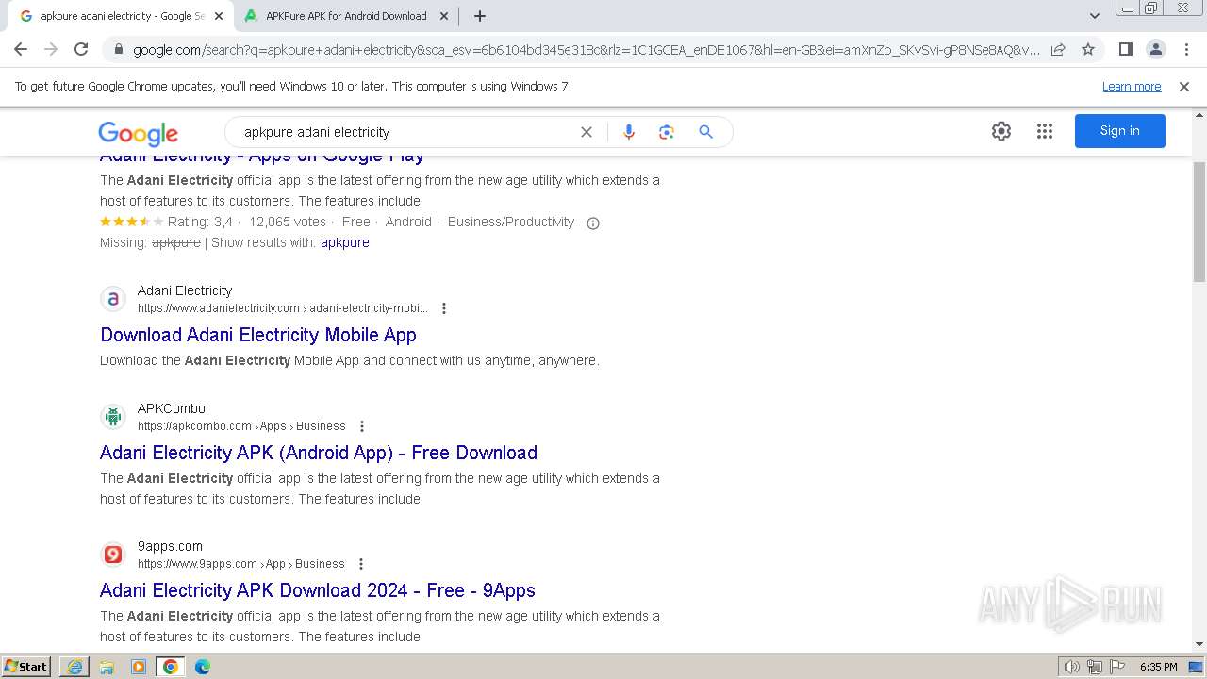Switch to APKPure APK for Android Download tab
Viewport: 1207px width, 679px height.
click(x=345, y=16)
